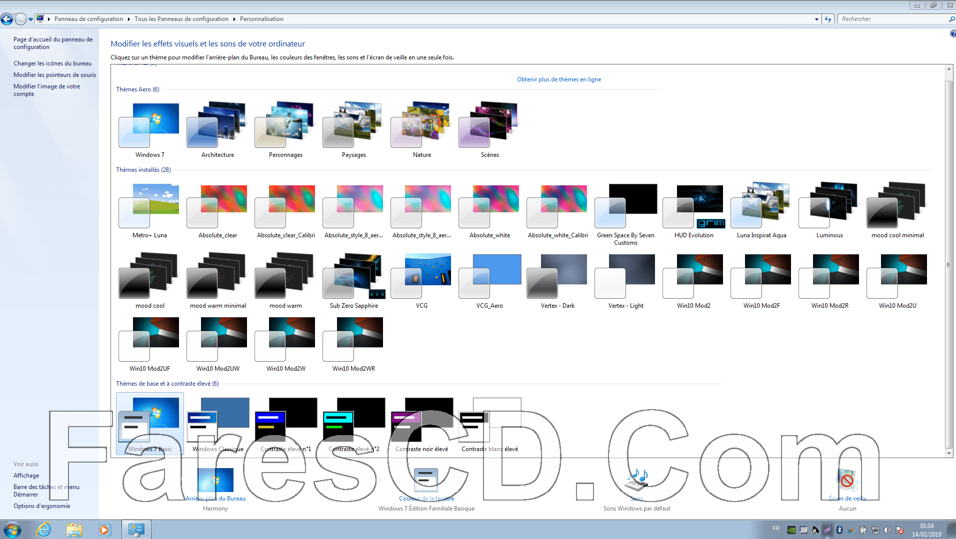Open Page d'accueil du panneau de configuration

tap(53, 43)
